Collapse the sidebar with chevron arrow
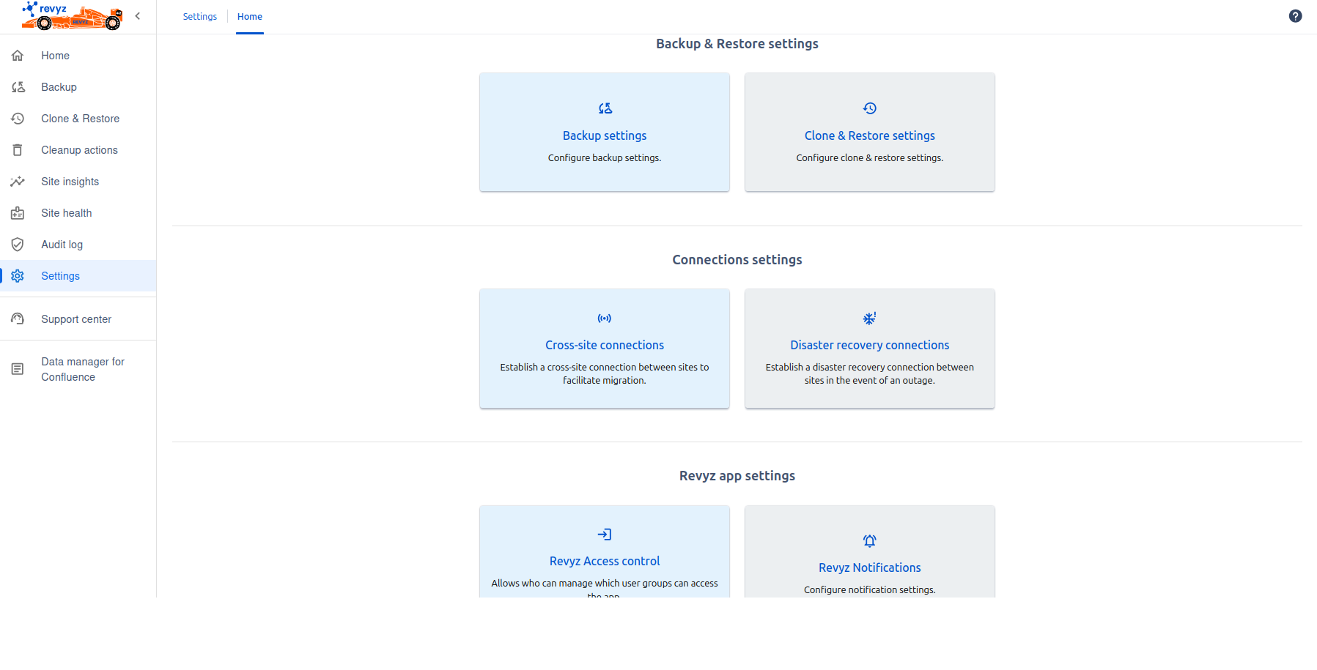The width and height of the screenshot is (1317, 670). point(137,16)
